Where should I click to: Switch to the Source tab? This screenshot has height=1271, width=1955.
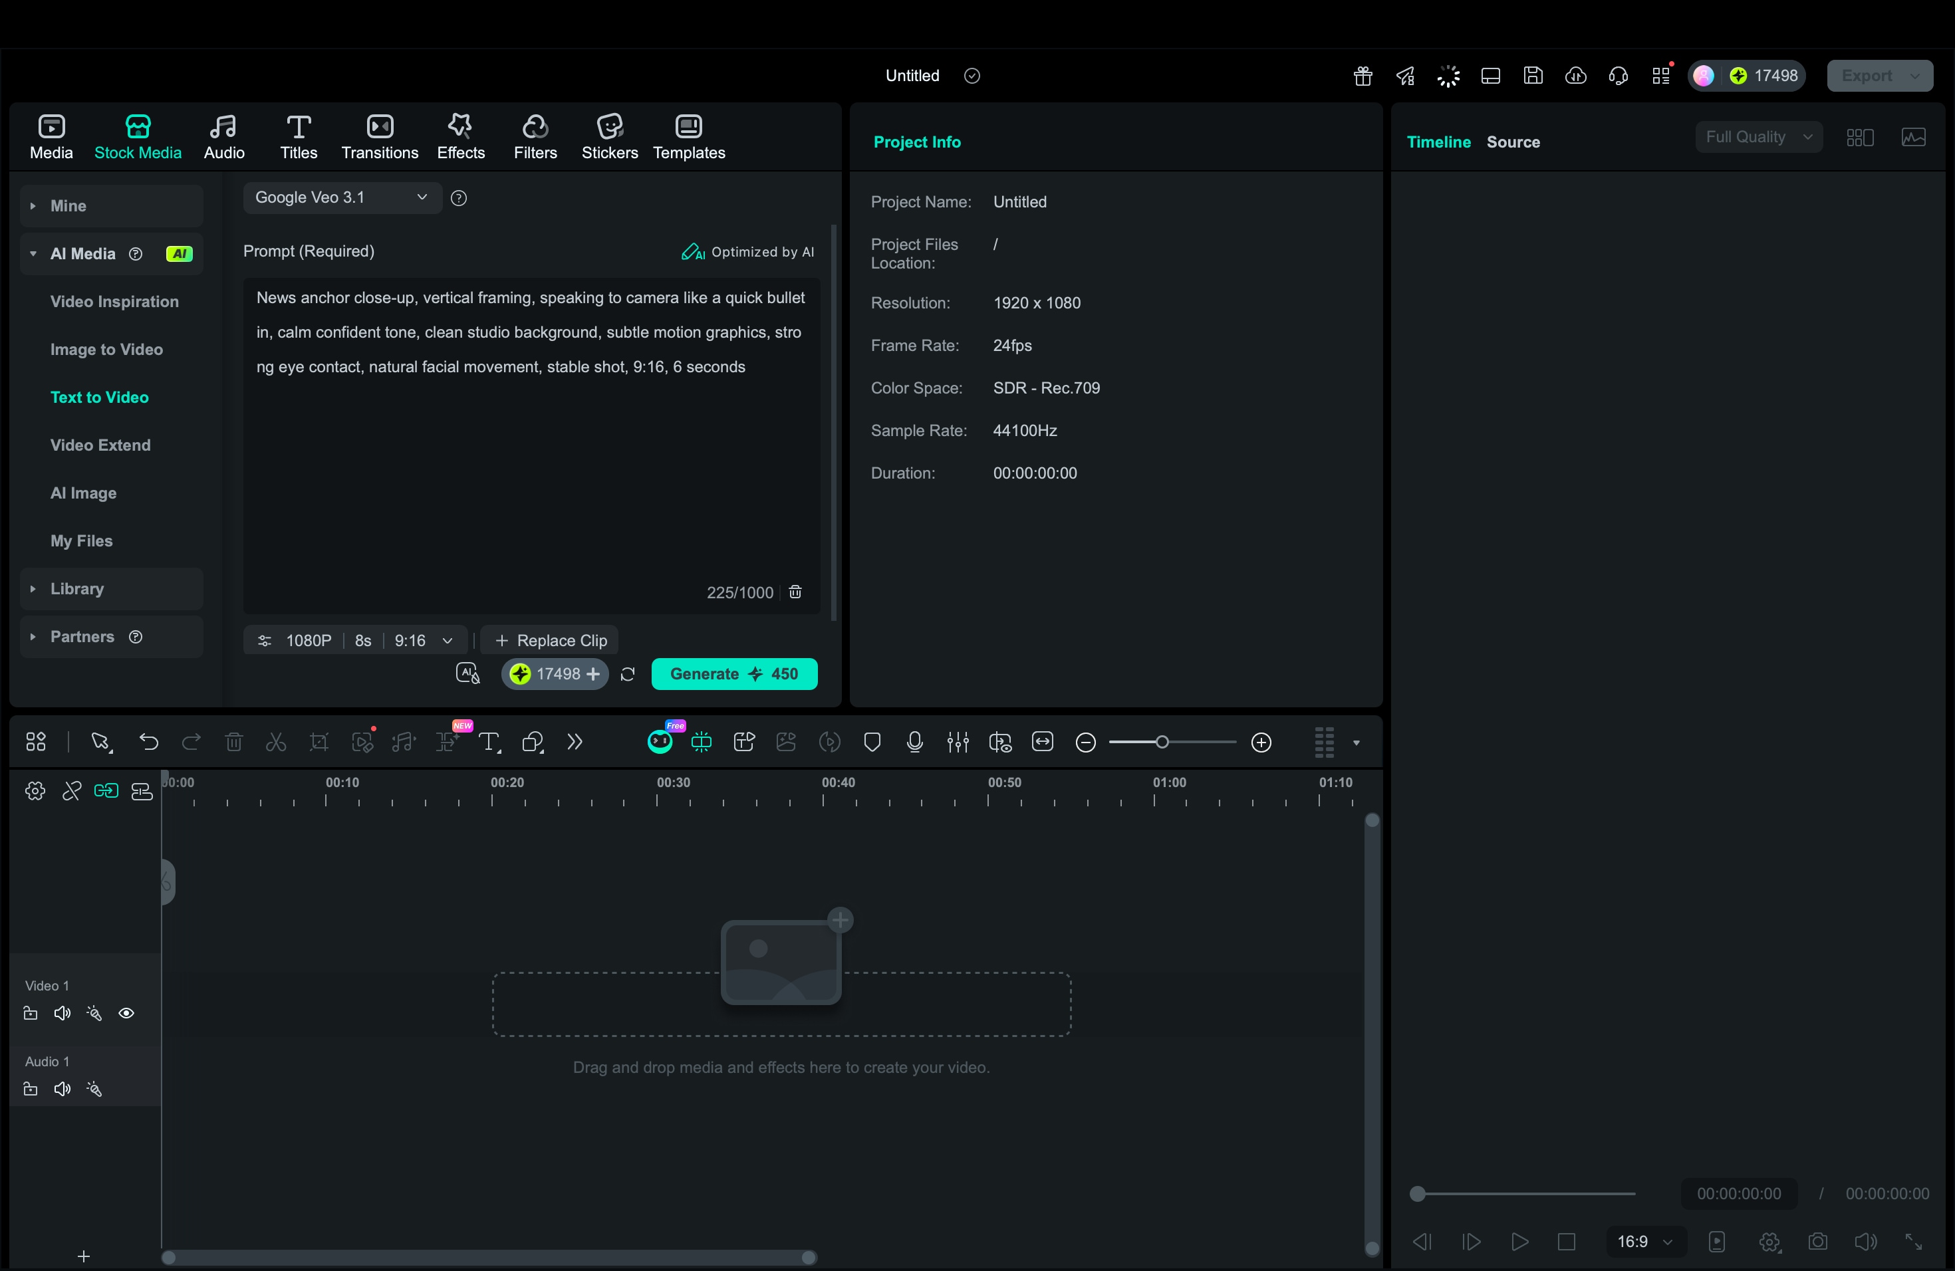coord(1513,141)
